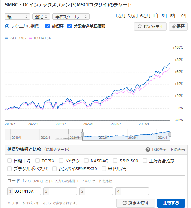Click the blue 比較する button
This screenshot has width=191, height=208.
click(x=171, y=203)
